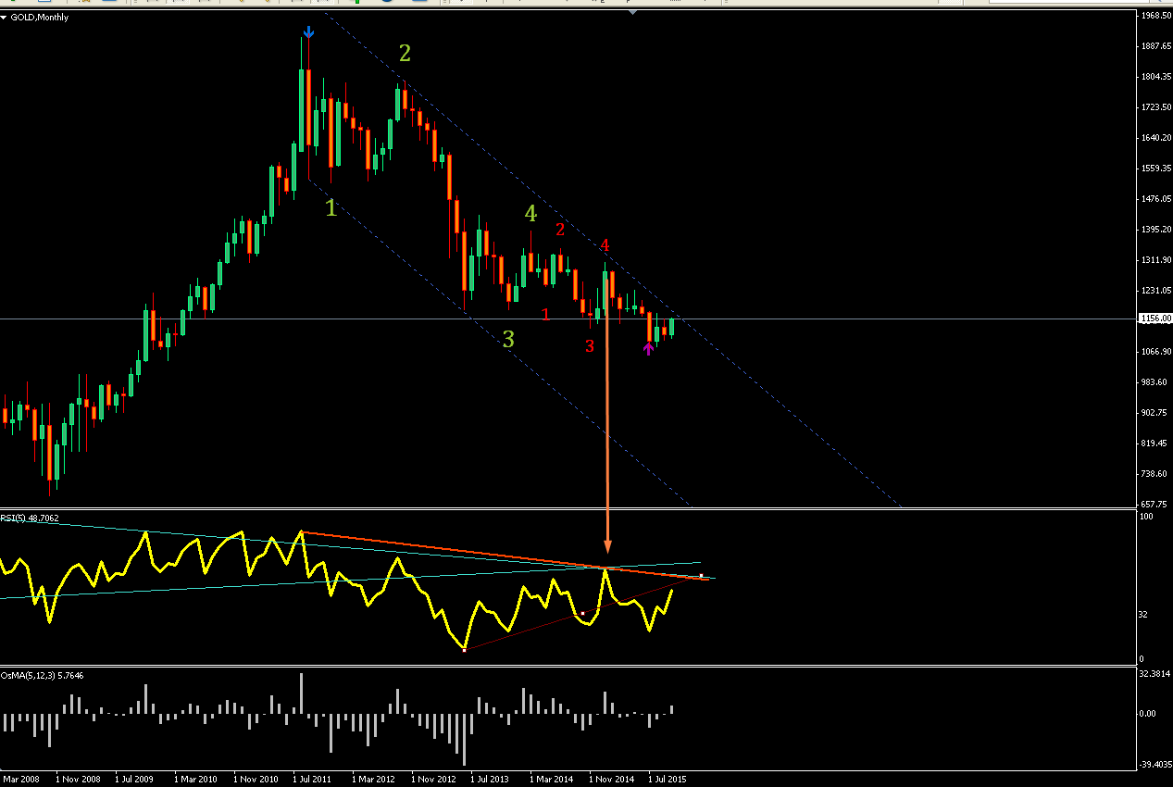Click the 1 Nov 2014 date label
This screenshot has width=1173, height=787.
tap(611, 780)
